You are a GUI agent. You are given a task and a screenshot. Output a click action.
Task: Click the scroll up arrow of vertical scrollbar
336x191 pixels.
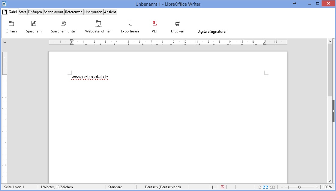pyautogui.click(x=330, y=41)
